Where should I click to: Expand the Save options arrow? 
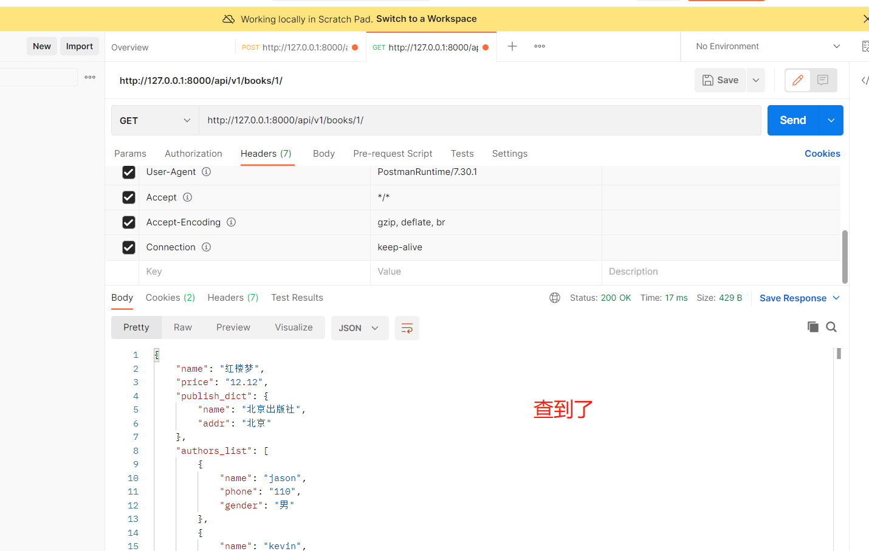tap(756, 80)
